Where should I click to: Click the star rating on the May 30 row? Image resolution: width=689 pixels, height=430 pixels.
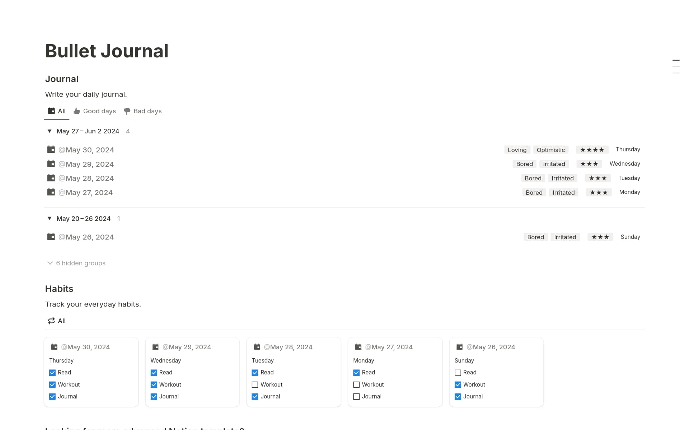click(x=592, y=149)
